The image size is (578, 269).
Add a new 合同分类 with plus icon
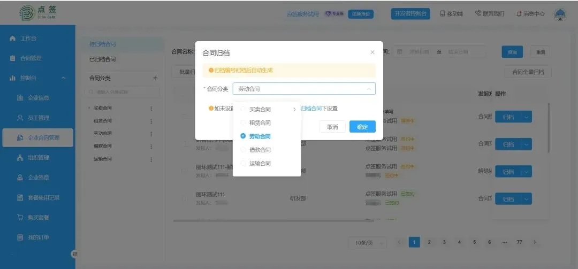tap(155, 78)
